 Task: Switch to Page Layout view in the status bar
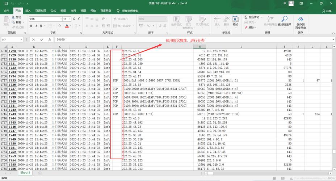tap(283, 178)
